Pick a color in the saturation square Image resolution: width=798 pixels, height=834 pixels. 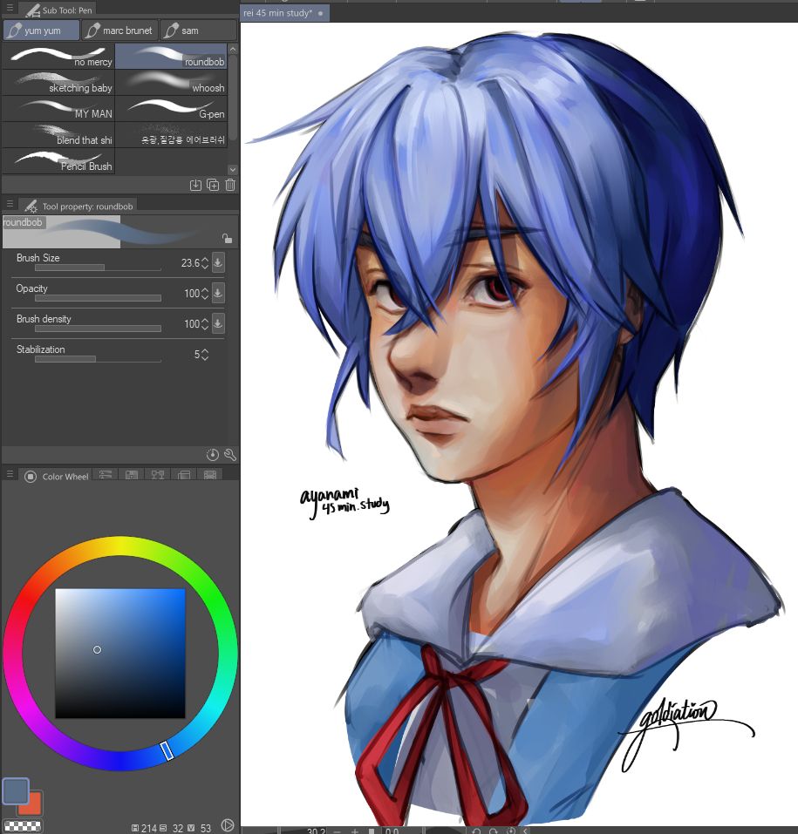(x=120, y=653)
